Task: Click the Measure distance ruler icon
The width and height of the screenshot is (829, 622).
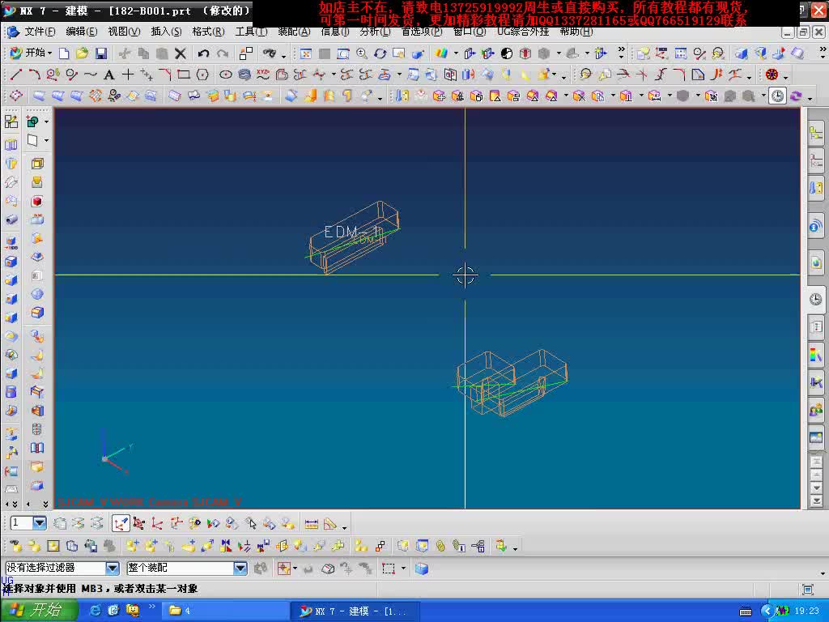Action: click(312, 524)
